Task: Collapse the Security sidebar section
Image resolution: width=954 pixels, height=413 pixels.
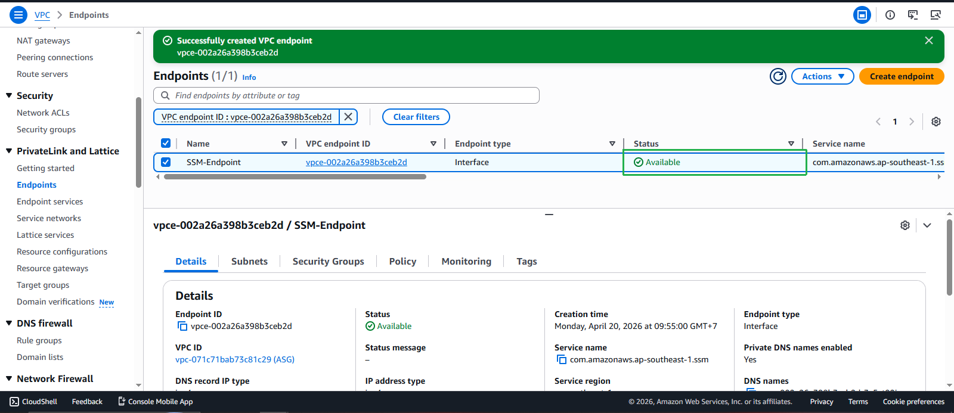Action: coord(9,95)
